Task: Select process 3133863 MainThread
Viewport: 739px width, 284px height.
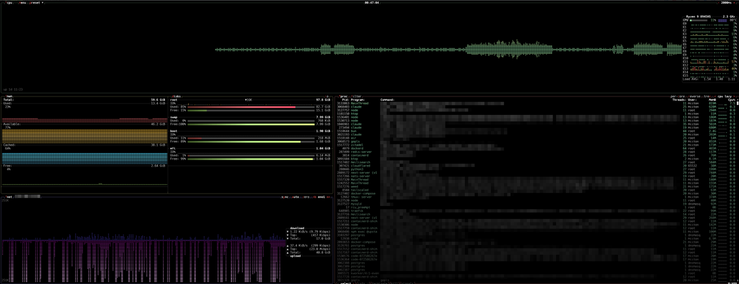Action: [536, 103]
